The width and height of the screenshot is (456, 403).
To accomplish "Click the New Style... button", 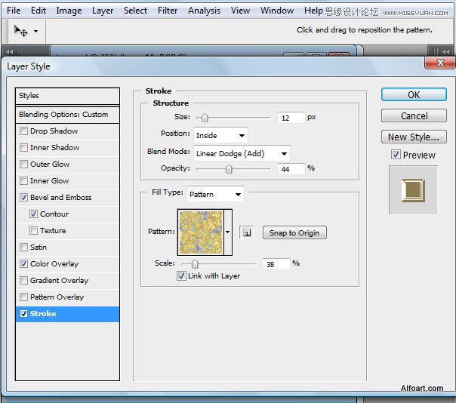I will tap(414, 137).
